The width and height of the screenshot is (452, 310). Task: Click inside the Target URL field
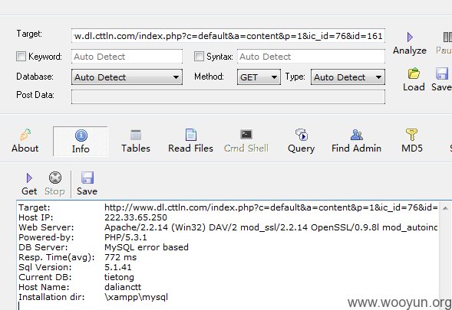(228, 36)
